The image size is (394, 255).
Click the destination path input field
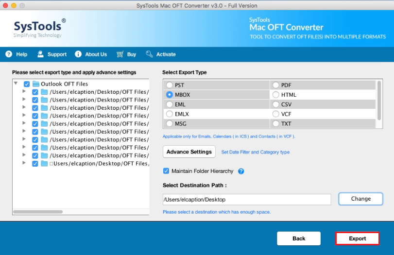coord(247,200)
